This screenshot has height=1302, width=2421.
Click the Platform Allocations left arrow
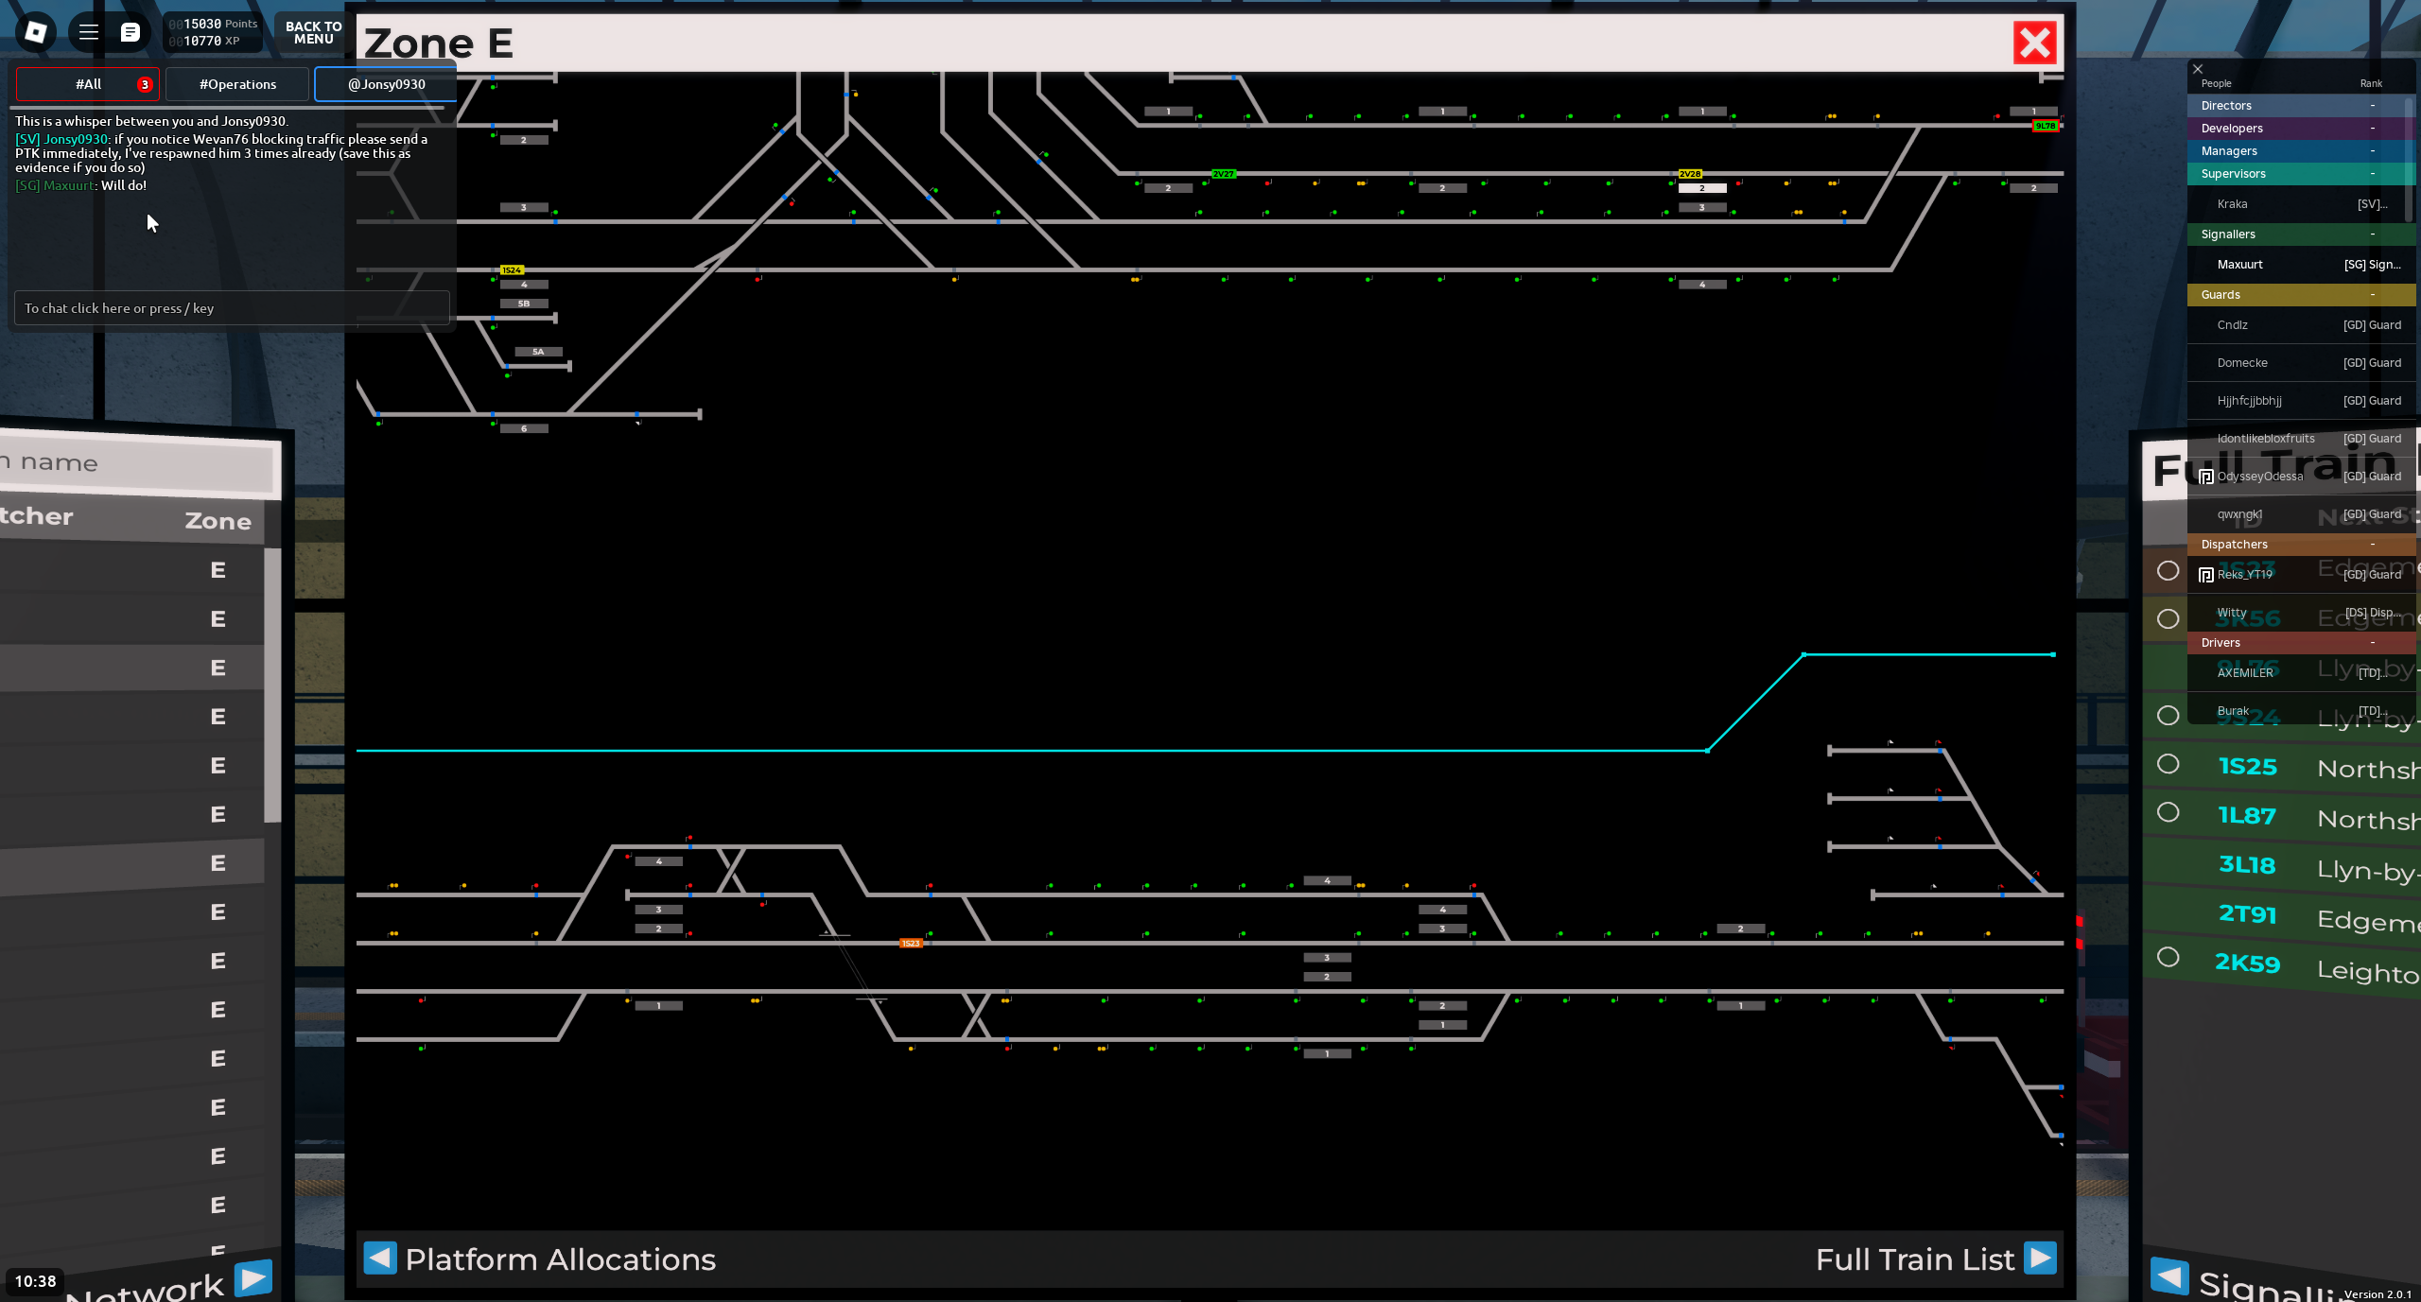[380, 1258]
